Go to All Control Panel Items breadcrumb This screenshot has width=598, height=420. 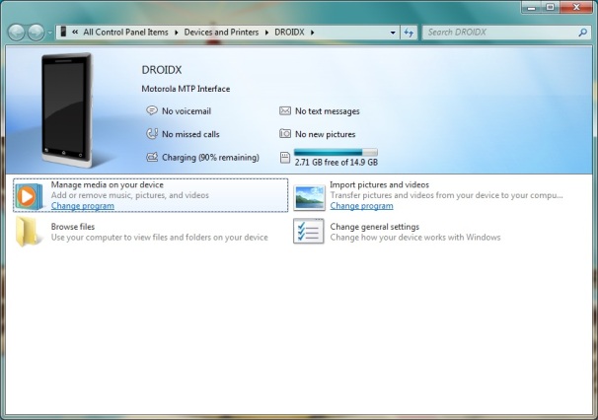(125, 33)
